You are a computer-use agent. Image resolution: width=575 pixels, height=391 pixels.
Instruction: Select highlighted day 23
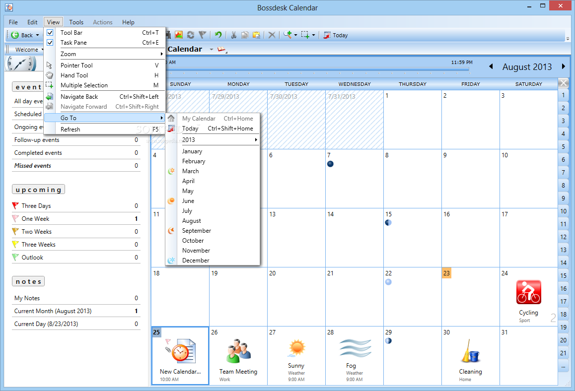(447, 273)
